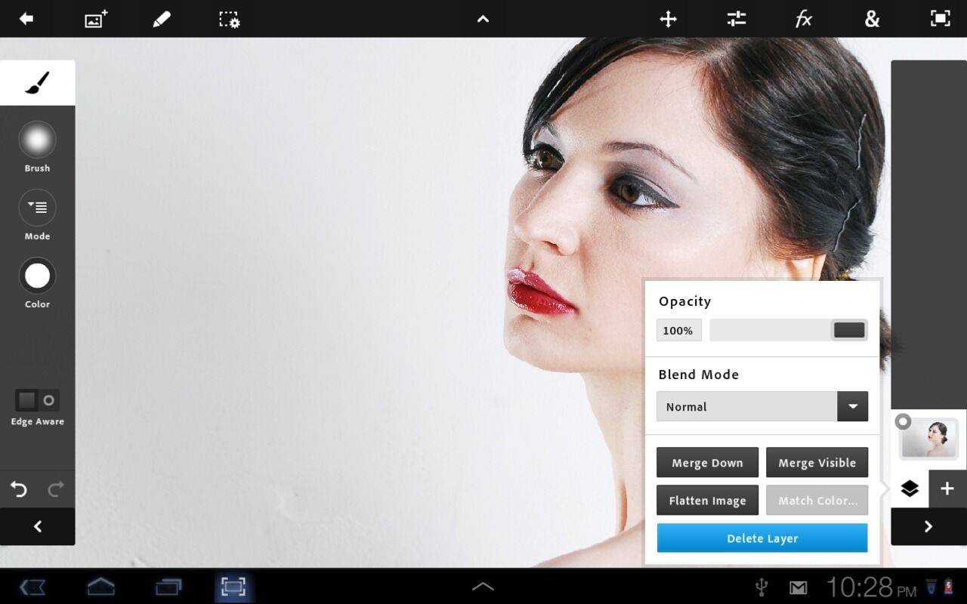Tap the ampersand options icon in the toolbar

(871, 19)
